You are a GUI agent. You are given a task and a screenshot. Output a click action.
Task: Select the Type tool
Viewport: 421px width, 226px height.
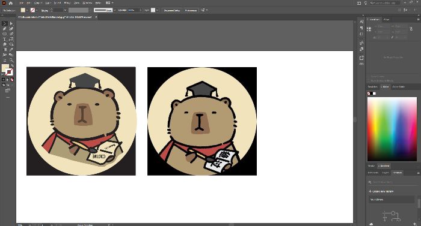(5, 39)
